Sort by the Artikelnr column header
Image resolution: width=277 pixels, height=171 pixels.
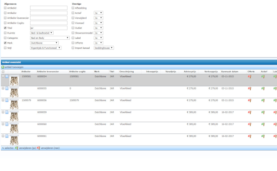click(x=26, y=72)
